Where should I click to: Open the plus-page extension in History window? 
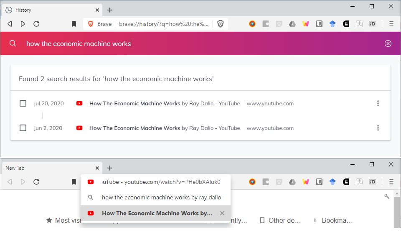pos(359,24)
